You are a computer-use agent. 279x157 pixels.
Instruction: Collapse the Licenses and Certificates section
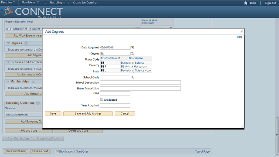(8, 62)
